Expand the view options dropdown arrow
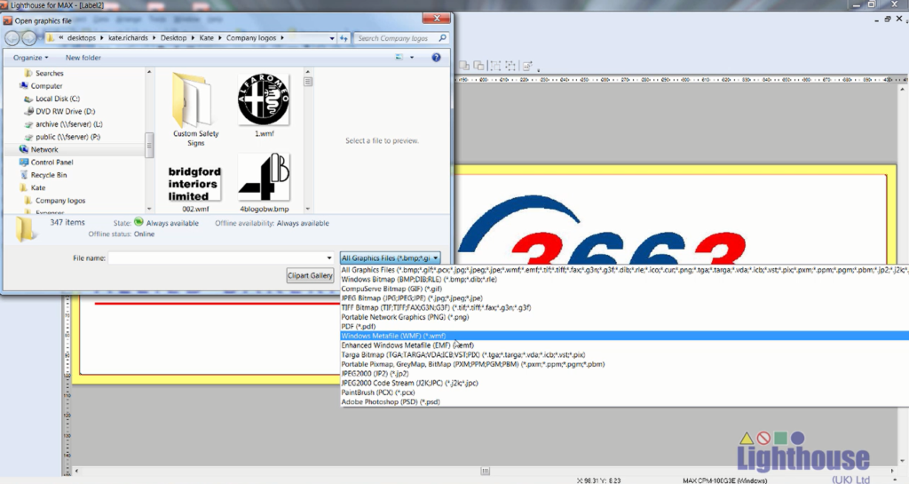The image size is (909, 484). 412,58
